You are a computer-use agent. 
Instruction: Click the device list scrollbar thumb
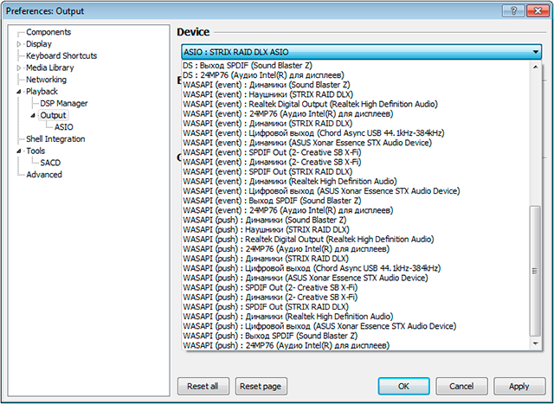(x=535, y=272)
